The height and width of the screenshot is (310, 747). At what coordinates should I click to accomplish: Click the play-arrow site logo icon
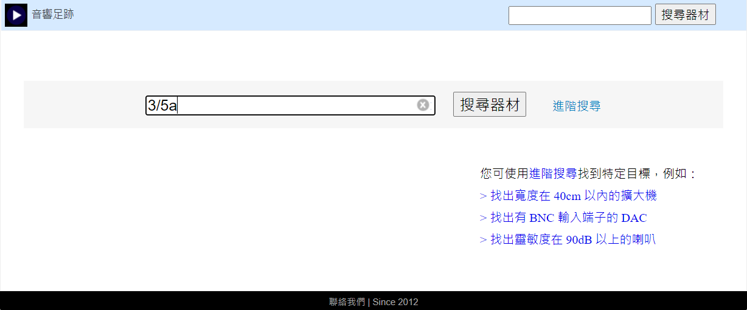tap(16, 15)
